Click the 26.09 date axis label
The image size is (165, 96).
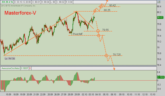pos(57,94)
